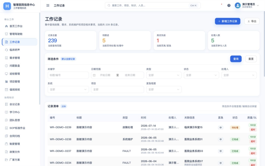Click the 关键字 标题/编号 input field
Image resolution: width=265 pixels, height=166 pixels.
point(68,75)
